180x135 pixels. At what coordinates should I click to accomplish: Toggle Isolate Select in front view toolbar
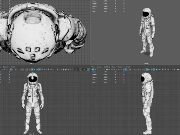[60, 69]
